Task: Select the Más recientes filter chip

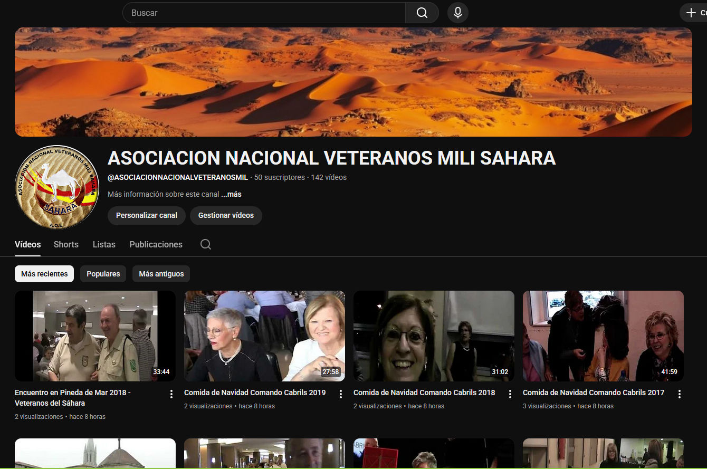Action: [44, 274]
